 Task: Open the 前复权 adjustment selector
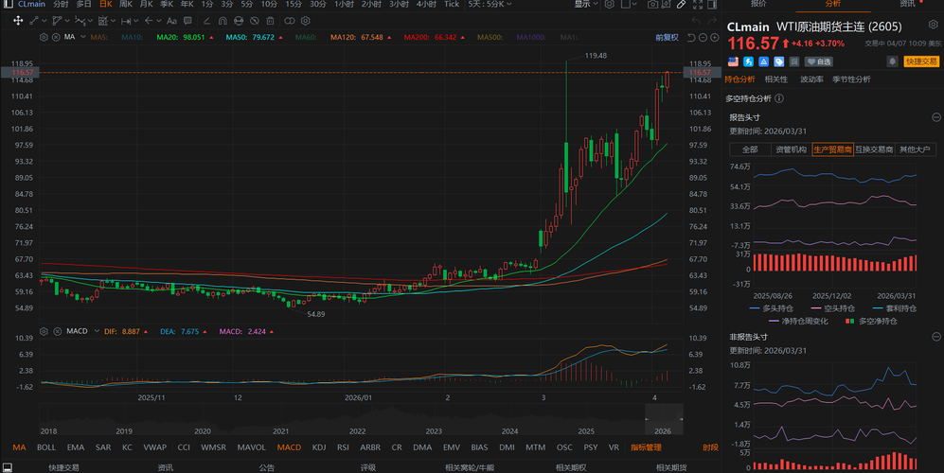click(x=668, y=37)
